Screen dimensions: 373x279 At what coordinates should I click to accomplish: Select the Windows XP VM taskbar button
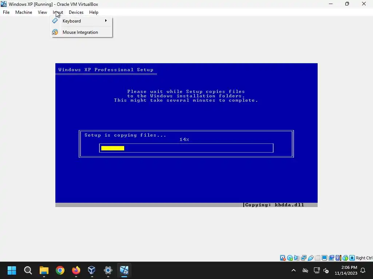(124, 270)
